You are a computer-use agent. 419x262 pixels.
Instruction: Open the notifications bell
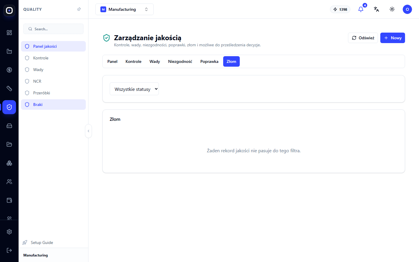click(x=361, y=9)
